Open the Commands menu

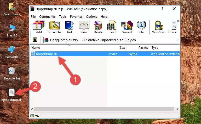pyautogui.click(x=47, y=17)
